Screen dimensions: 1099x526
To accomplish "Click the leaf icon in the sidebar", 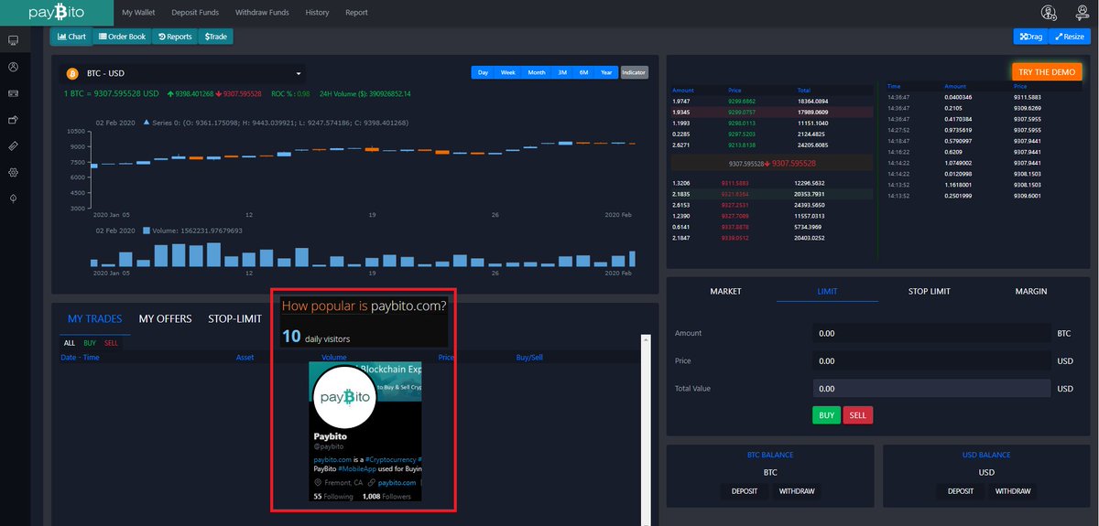I will (14, 199).
